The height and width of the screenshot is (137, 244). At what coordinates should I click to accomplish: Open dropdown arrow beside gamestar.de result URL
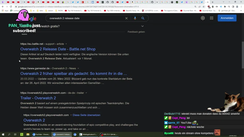[x=78, y=68]
